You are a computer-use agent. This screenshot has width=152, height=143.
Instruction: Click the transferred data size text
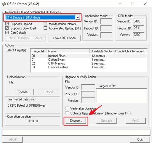coord(27,105)
